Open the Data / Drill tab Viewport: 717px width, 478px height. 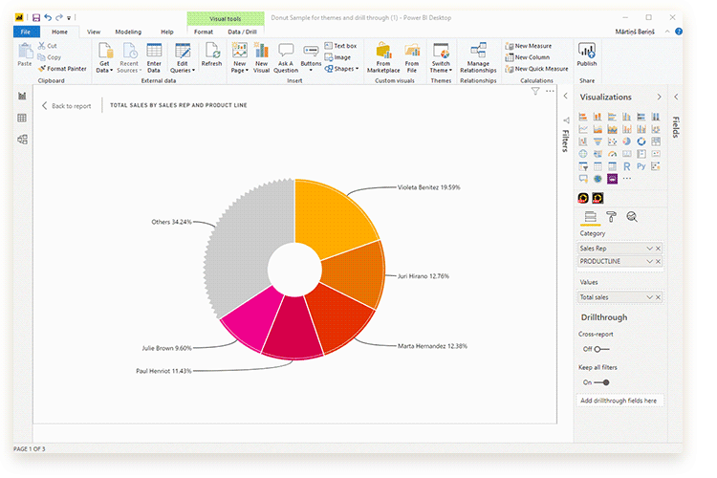pyautogui.click(x=243, y=32)
